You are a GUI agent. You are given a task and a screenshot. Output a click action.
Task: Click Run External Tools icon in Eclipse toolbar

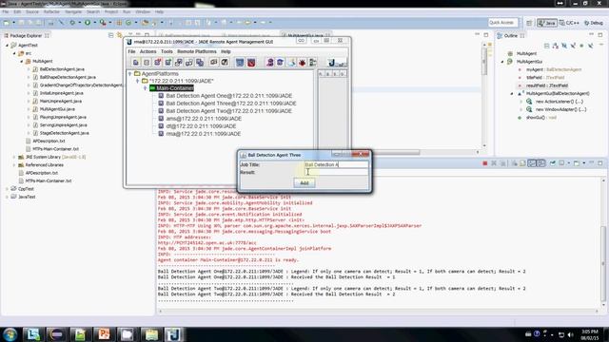coord(103,23)
